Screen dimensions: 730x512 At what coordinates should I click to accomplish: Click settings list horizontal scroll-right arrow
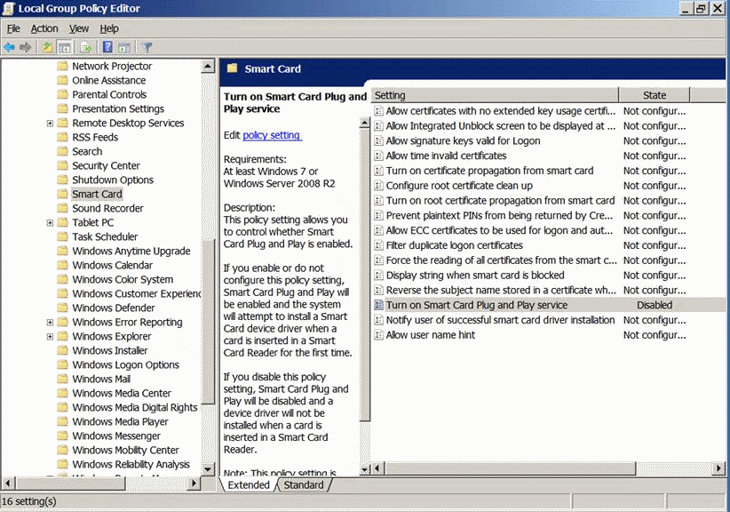(x=718, y=468)
